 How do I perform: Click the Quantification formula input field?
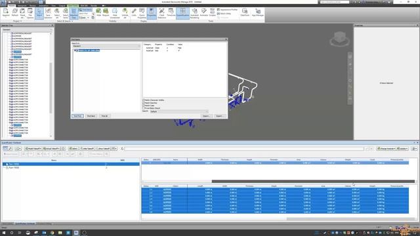[243, 149]
